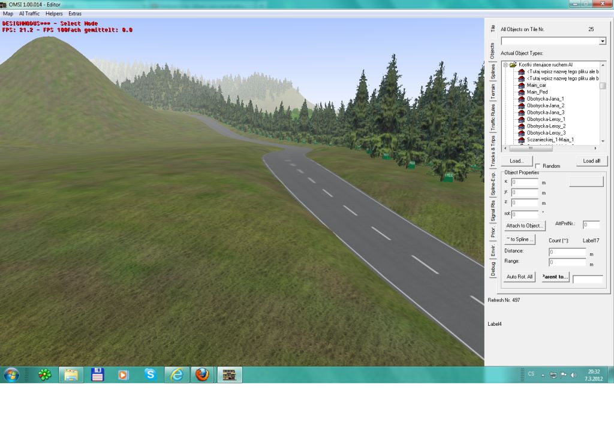Open the Windows Start menu
The width and height of the screenshot is (614, 436).
pyautogui.click(x=11, y=375)
